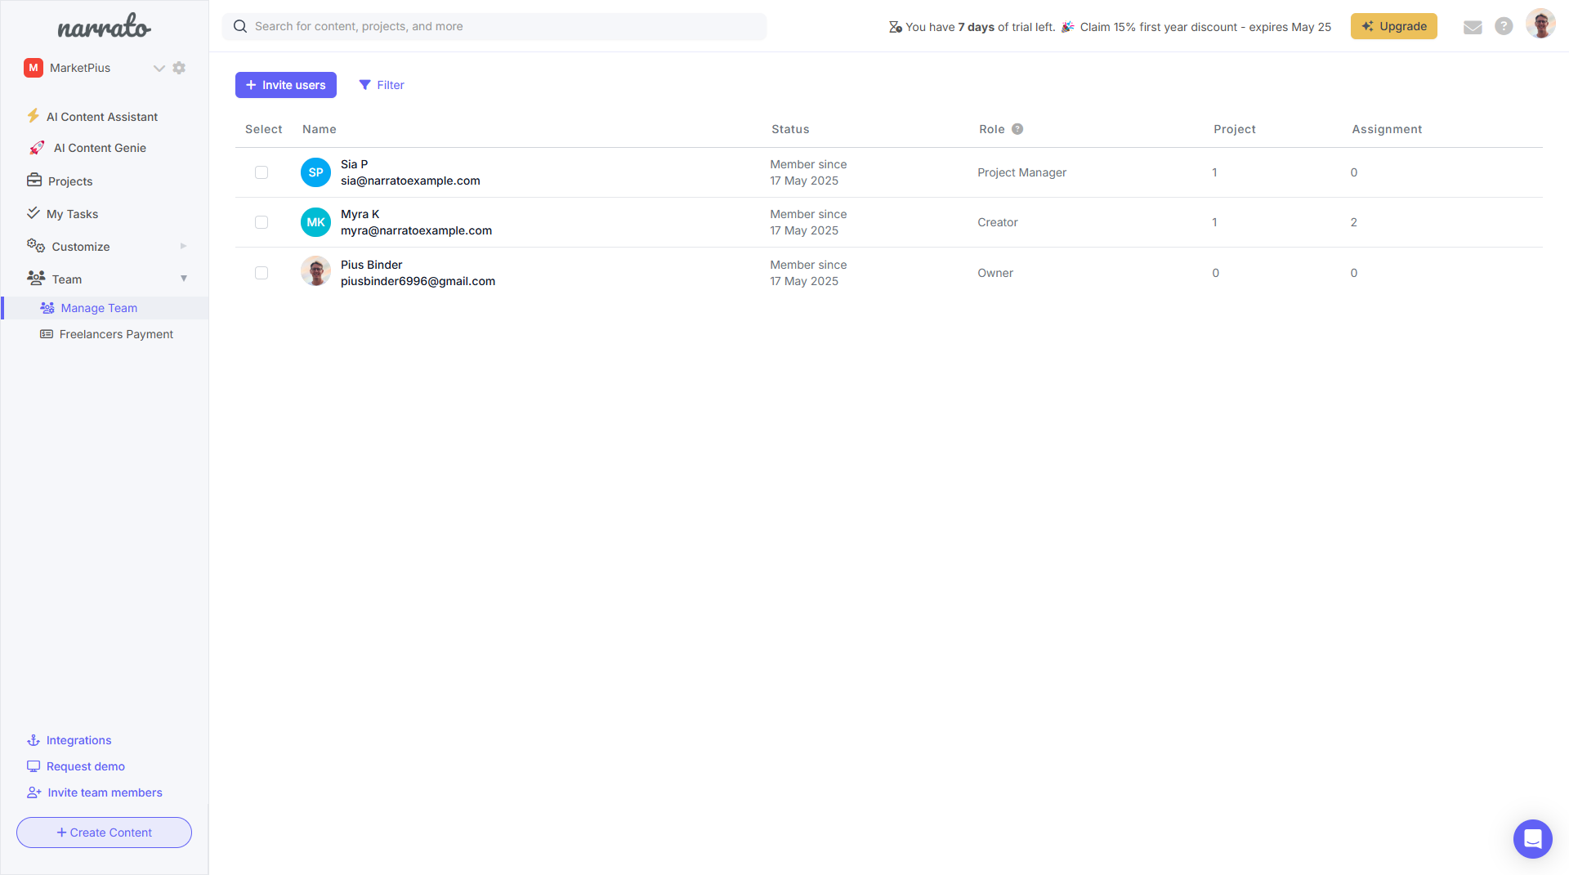Collapse the Team section arrow

(x=184, y=279)
